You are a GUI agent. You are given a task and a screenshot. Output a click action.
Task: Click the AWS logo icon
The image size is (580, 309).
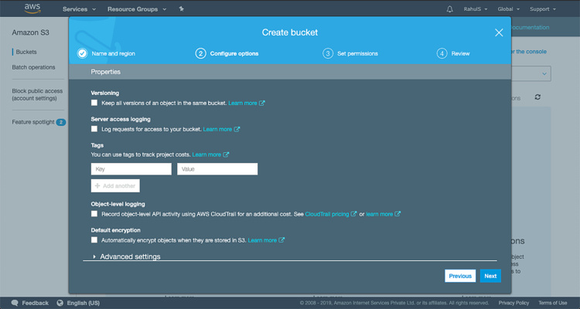(x=32, y=9)
